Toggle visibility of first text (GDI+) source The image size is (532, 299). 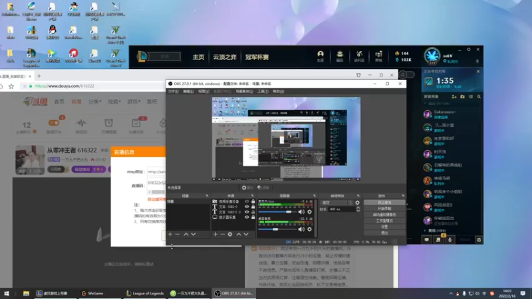pos(247,207)
